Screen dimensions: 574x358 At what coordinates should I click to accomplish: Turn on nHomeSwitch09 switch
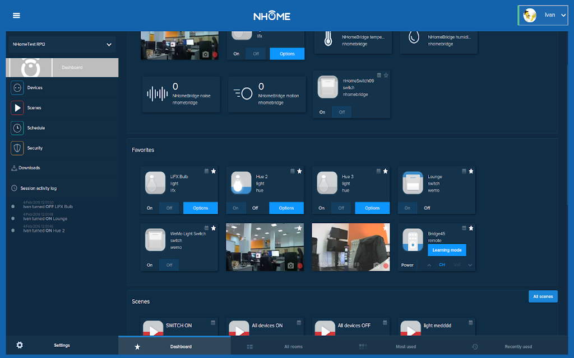point(322,112)
